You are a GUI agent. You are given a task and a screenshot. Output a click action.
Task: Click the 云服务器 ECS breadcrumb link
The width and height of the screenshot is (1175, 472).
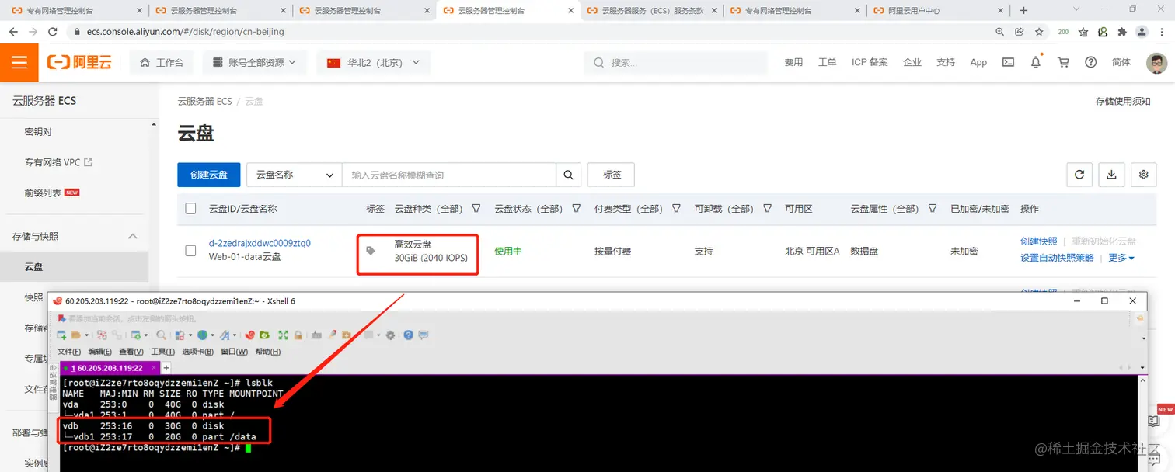pyautogui.click(x=204, y=102)
